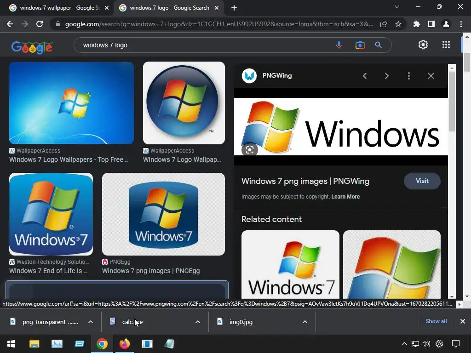The image size is (471, 353).
Task: Open the round orb Windows logo thumbnail
Action: (184, 103)
